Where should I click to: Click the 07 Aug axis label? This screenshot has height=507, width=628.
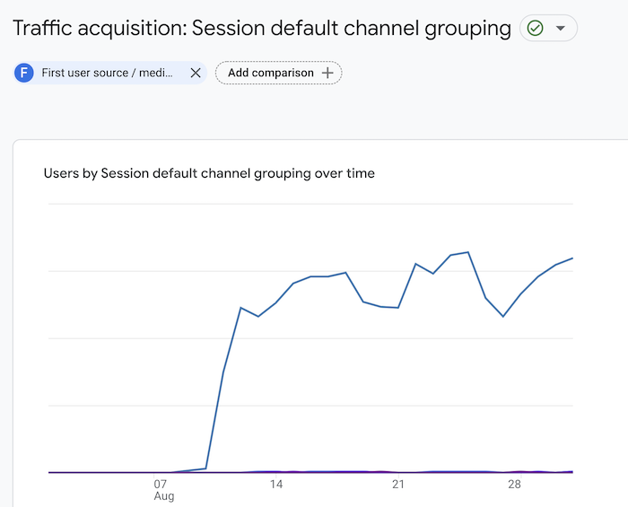tap(162, 489)
